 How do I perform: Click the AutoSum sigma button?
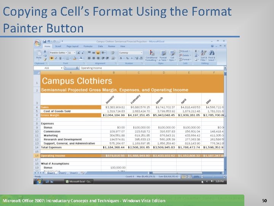196,51
